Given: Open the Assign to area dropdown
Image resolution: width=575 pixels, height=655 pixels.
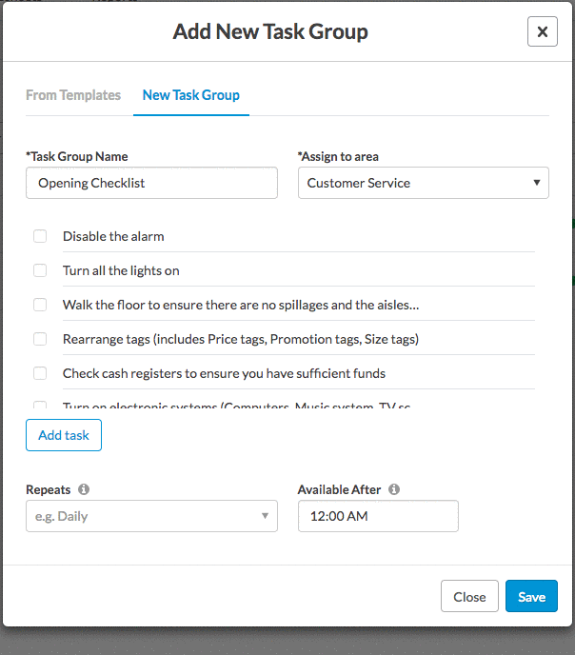Looking at the screenshot, I should (x=423, y=183).
